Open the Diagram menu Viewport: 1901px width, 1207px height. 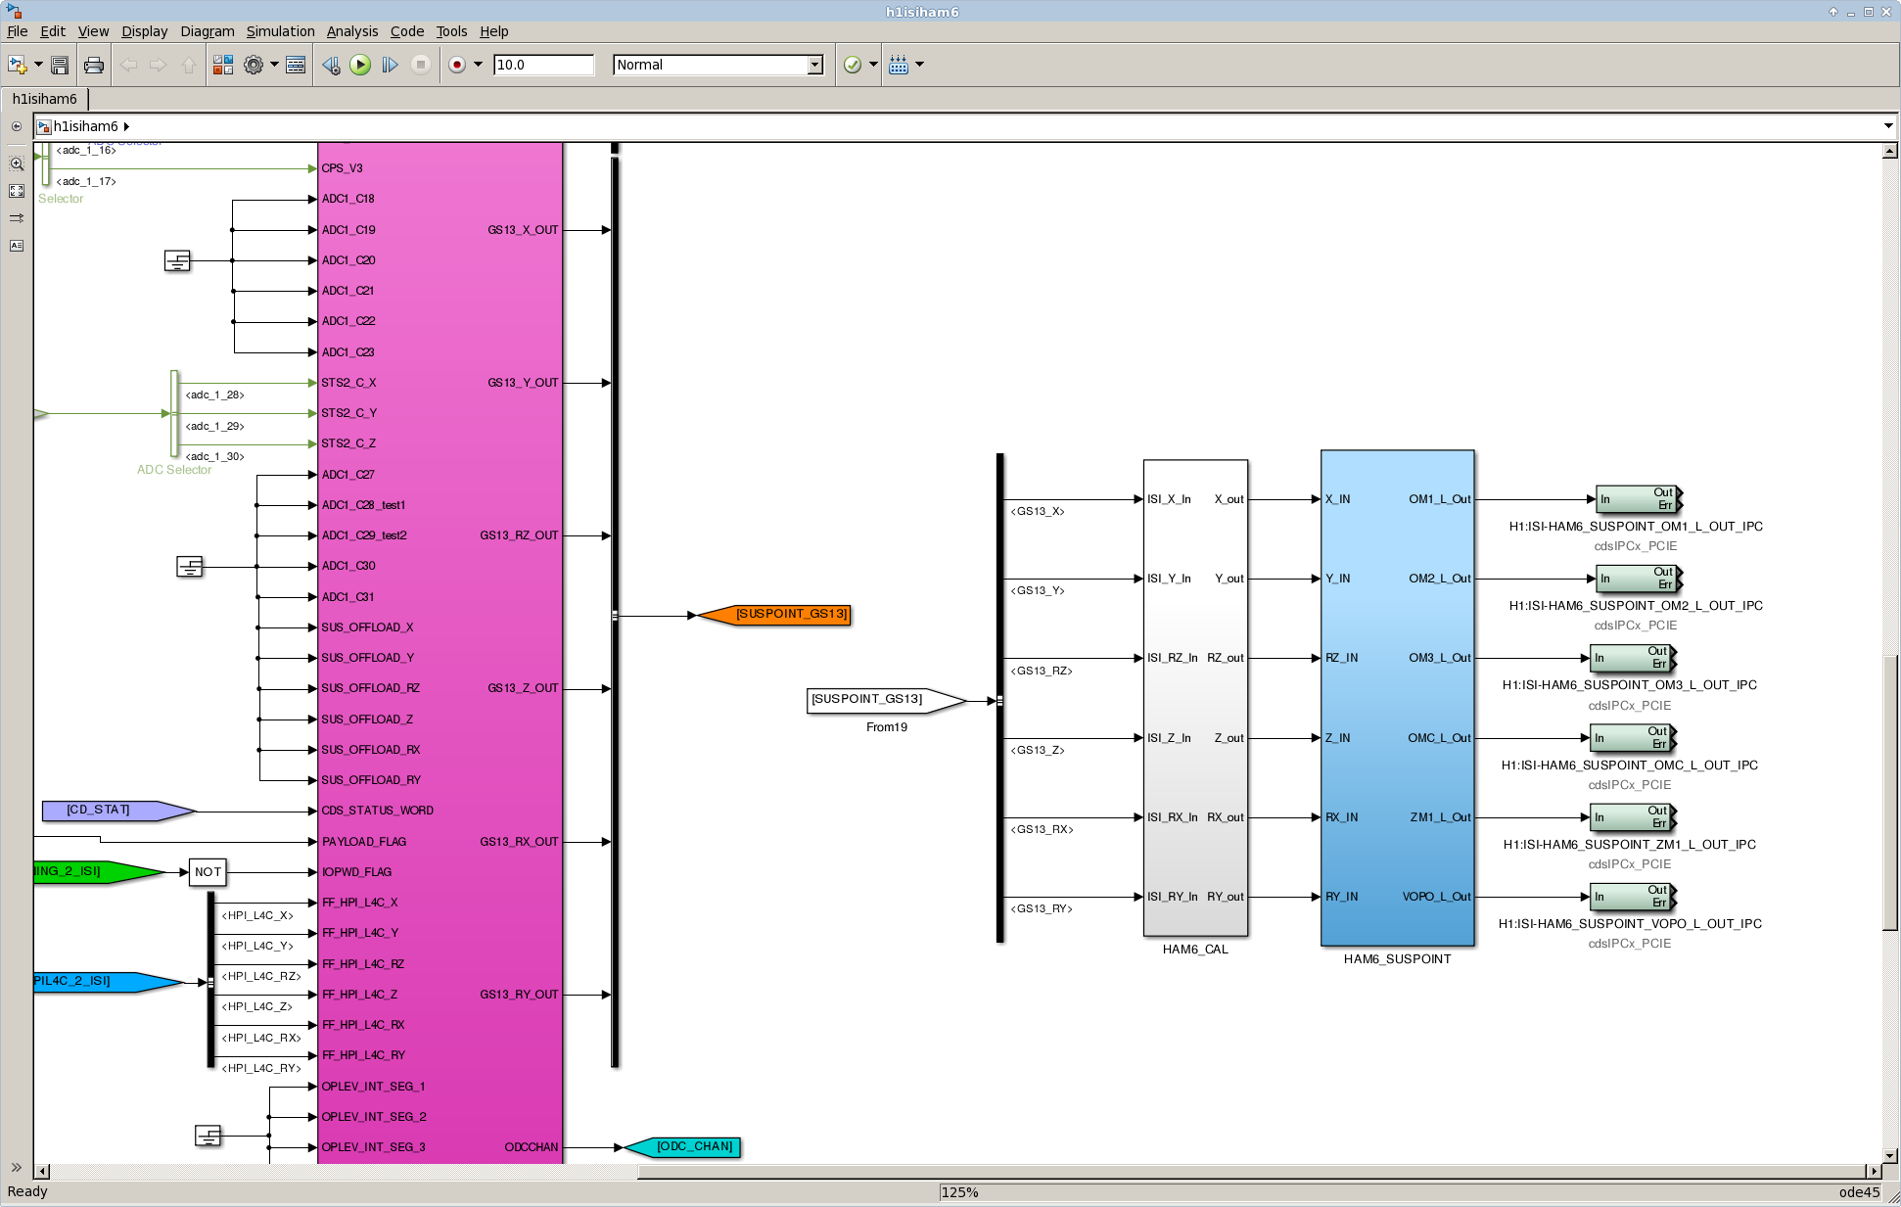[207, 31]
